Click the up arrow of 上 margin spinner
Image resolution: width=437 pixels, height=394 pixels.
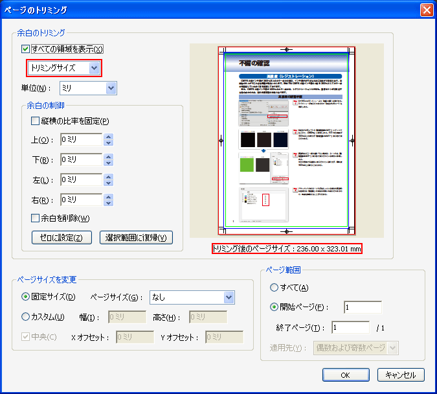[x=109, y=137]
